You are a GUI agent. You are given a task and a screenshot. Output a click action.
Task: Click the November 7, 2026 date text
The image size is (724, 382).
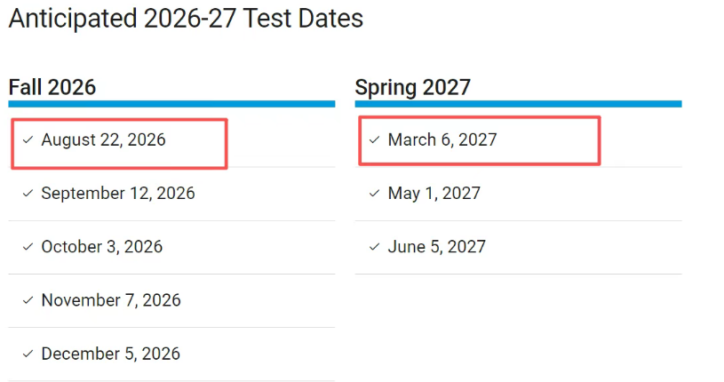111,300
